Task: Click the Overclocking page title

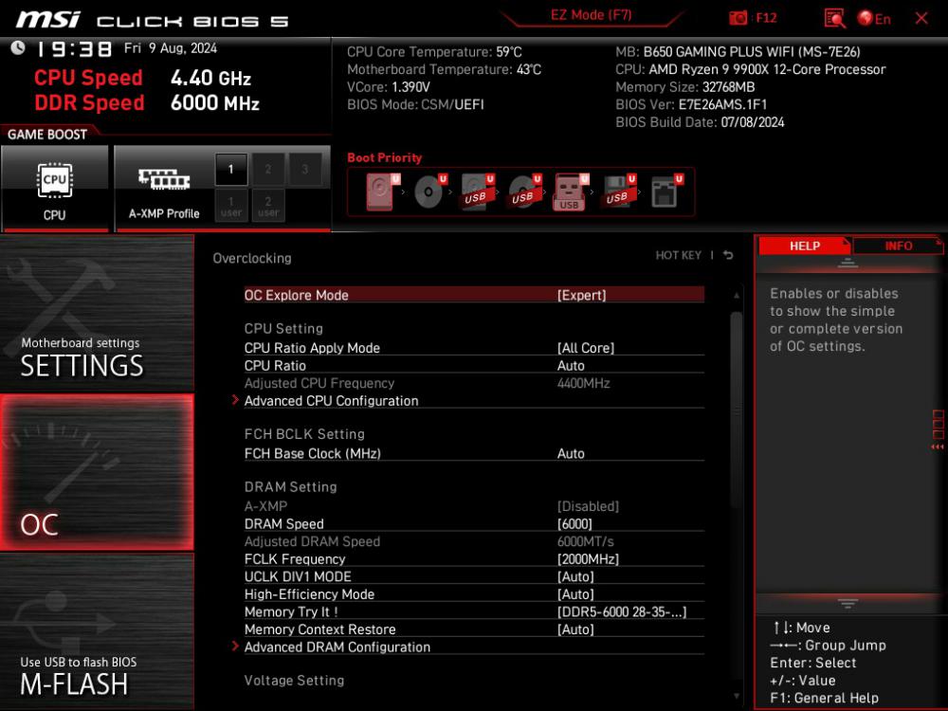Action: point(252,258)
